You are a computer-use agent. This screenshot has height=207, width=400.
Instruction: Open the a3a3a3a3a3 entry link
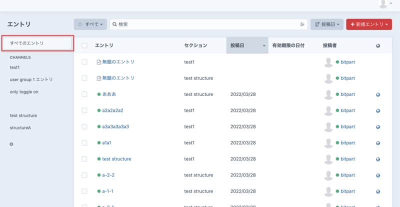tap(115, 126)
